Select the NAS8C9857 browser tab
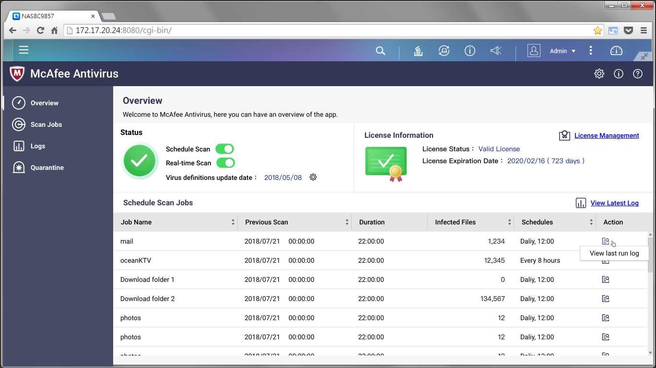The height and width of the screenshot is (368, 656). [x=53, y=16]
